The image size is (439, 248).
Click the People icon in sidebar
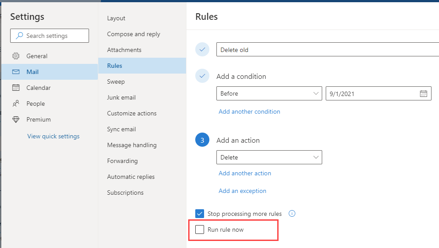(x=16, y=104)
